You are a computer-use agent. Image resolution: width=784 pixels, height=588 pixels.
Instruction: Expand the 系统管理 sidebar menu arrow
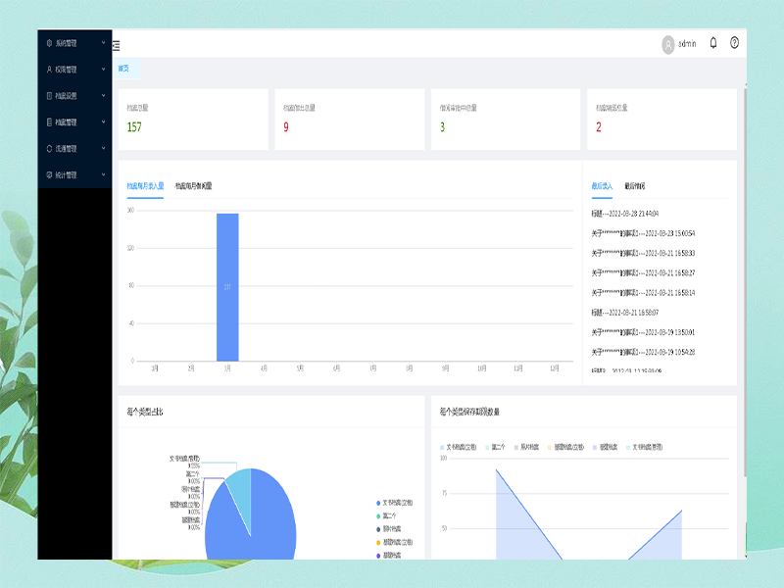[x=103, y=43]
